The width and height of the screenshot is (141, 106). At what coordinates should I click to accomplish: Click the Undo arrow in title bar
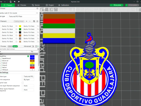(x=15, y=1)
